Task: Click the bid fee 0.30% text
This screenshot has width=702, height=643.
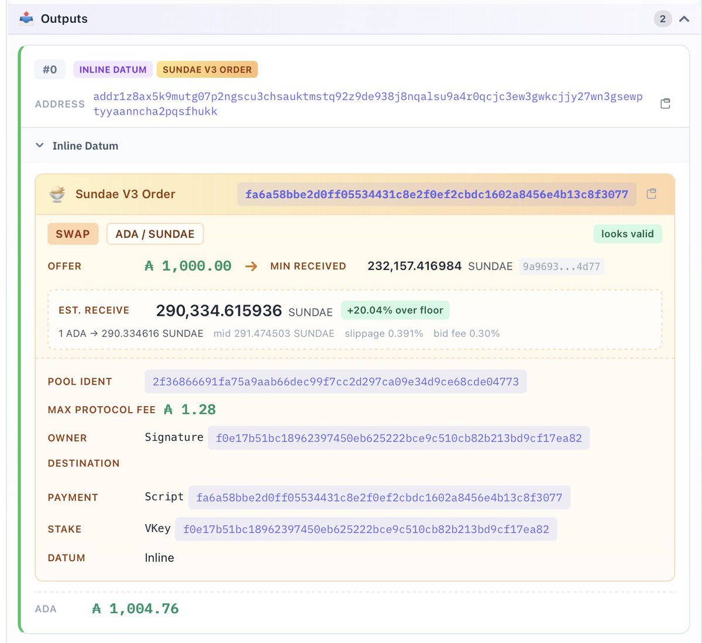Action: [467, 334]
